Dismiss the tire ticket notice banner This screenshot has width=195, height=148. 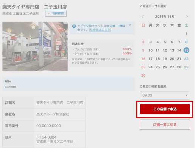130,25
